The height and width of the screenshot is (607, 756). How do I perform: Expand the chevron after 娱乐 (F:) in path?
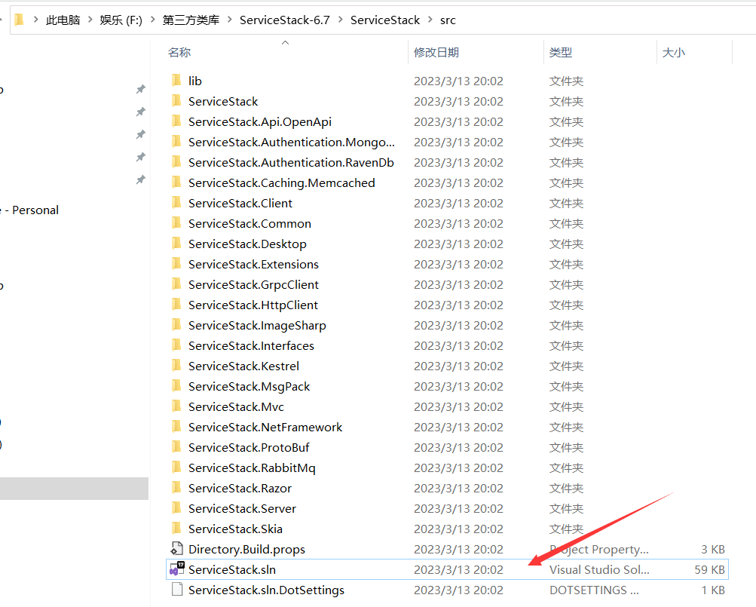click(153, 20)
